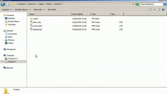Open the Favorites item under Recent Places
Screen dimensions: 167x94
12,25
